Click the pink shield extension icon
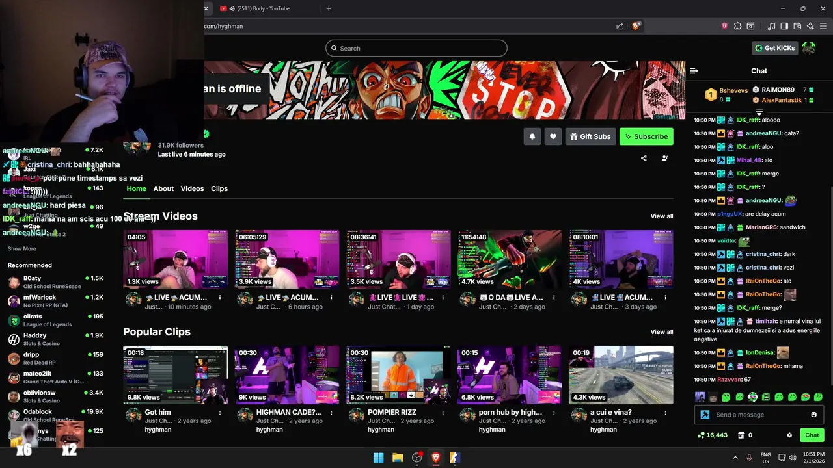Image resolution: width=833 pixels, height=468 pixels. click(724, 26)
